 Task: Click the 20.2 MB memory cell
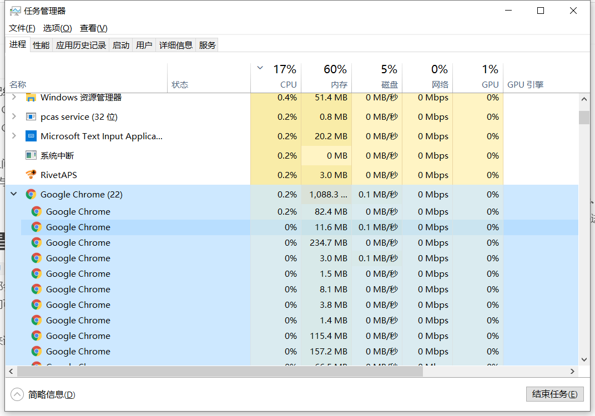pos(326,136)
